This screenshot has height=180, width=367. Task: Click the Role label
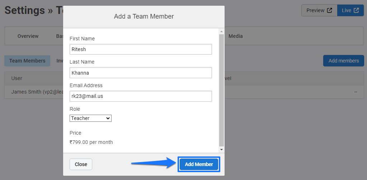75,109
